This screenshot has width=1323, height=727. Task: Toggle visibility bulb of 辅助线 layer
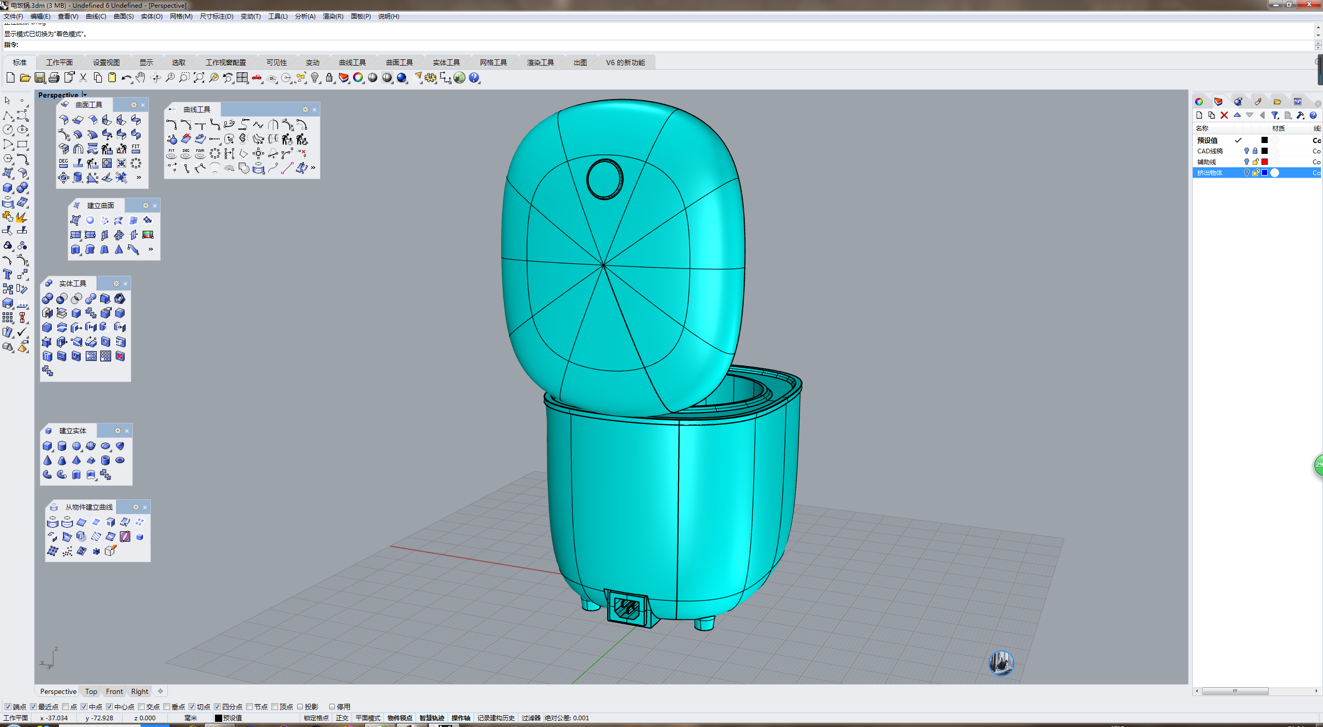pos(1246,162)
